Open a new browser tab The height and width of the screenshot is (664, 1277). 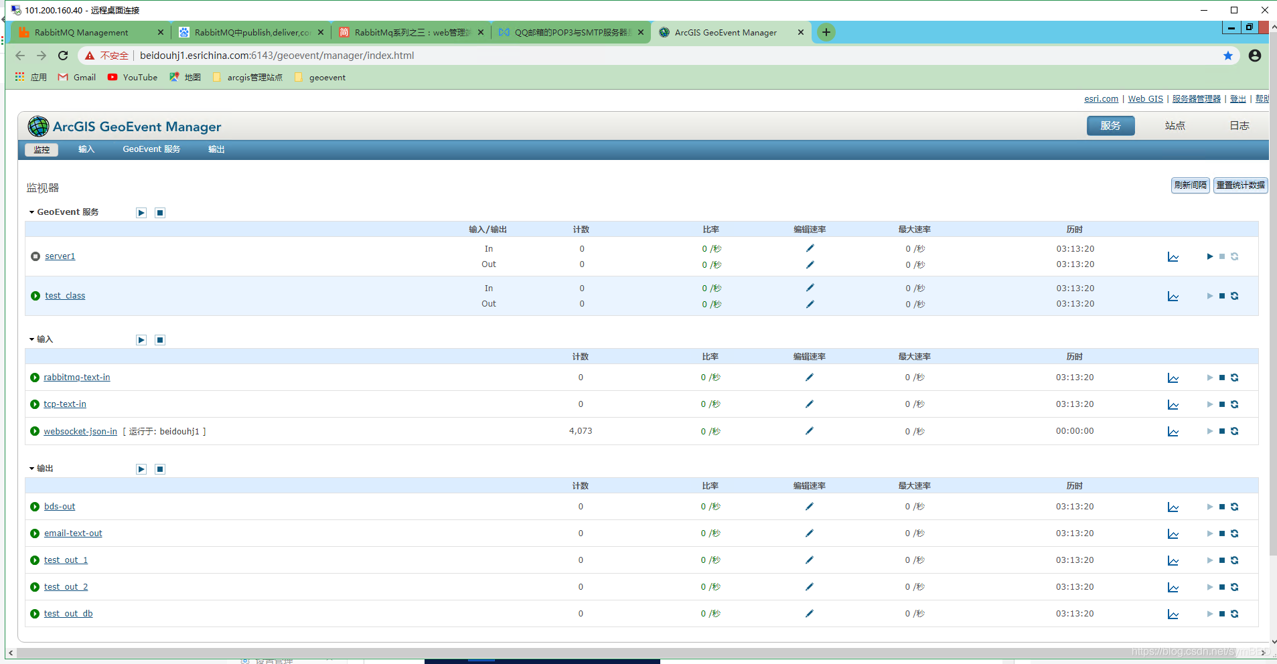(x=826, y=32)
